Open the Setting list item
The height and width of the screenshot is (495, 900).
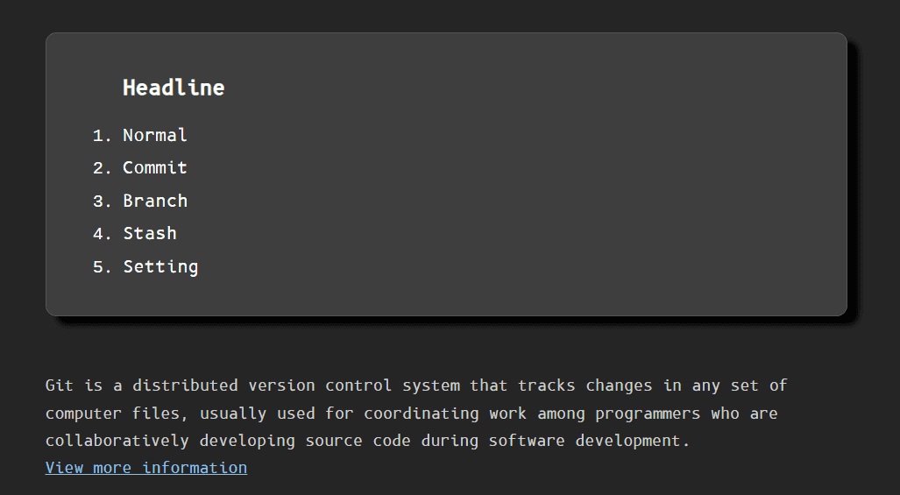[160, 266]
